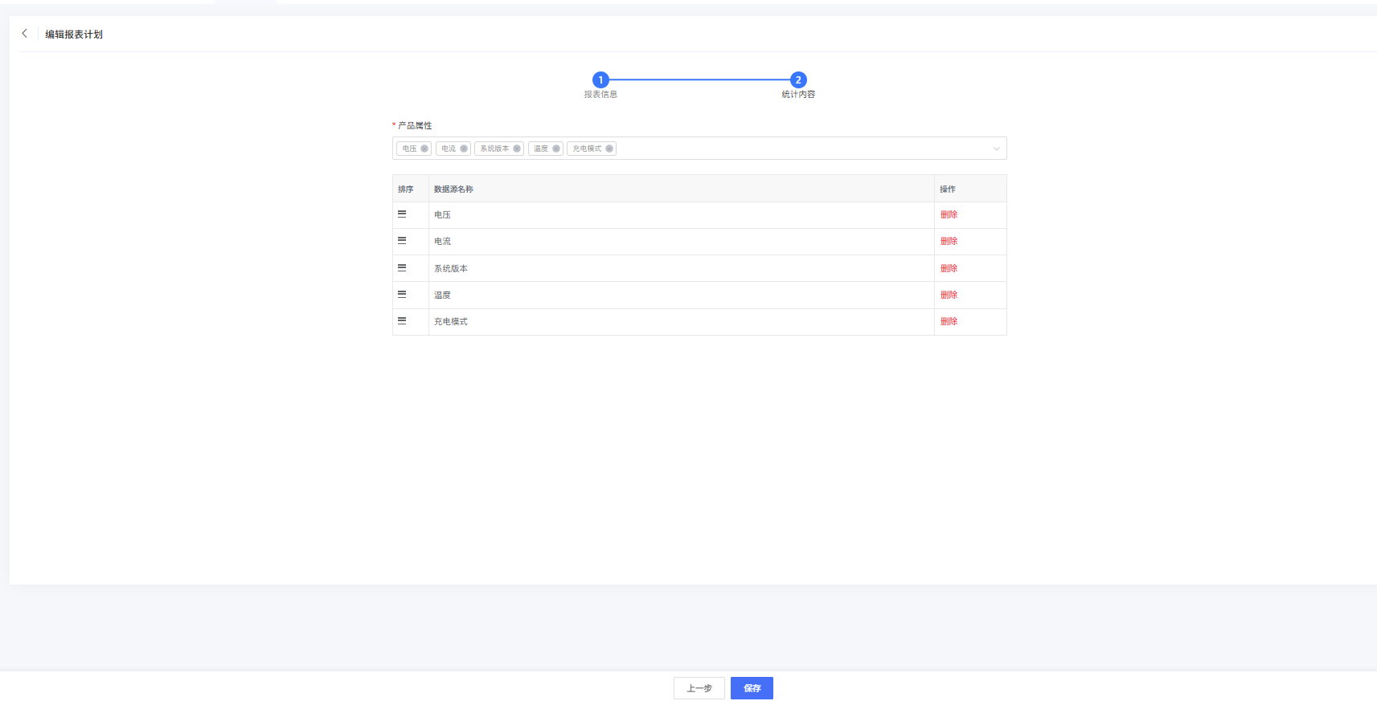The height and width of the screenshot is (705, 1377).
Task: Remove the 温度 tag via its x icon
Action: (556, 149)
